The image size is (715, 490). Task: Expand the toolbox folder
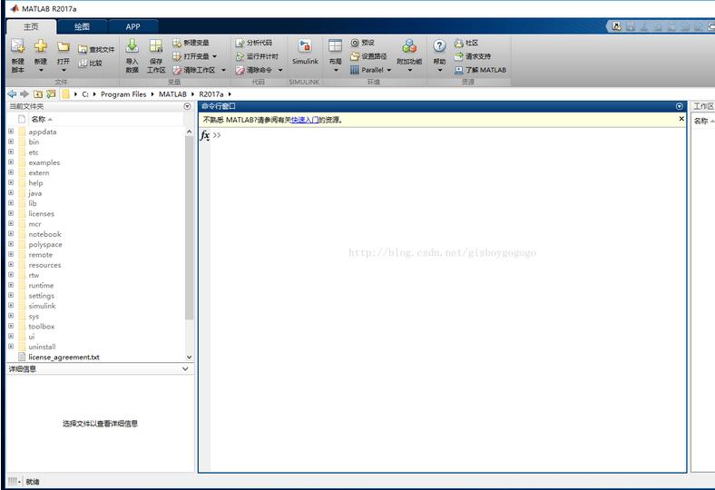[x=11, y=327]
